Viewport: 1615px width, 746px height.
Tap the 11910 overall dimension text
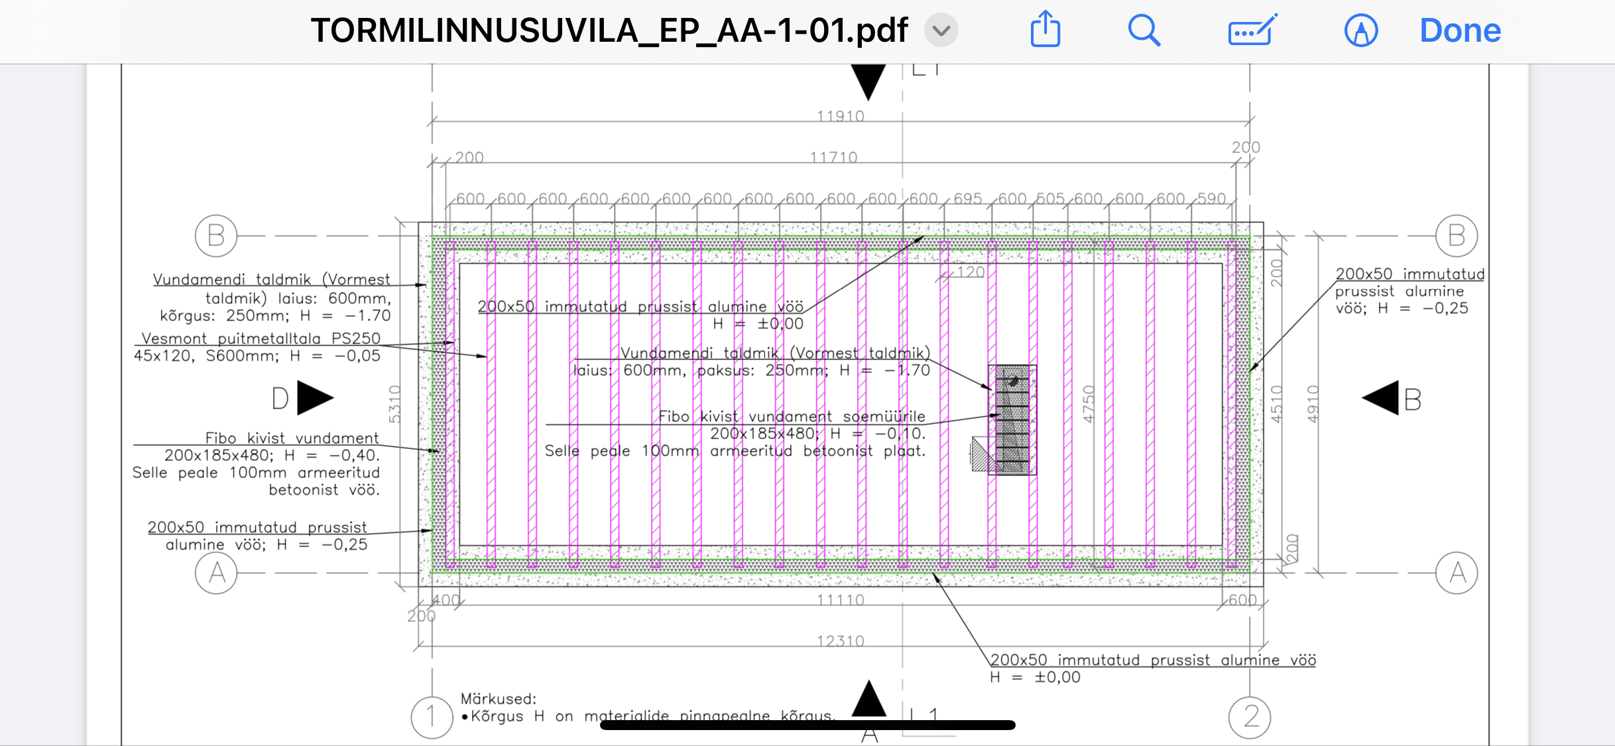[840, 116]
